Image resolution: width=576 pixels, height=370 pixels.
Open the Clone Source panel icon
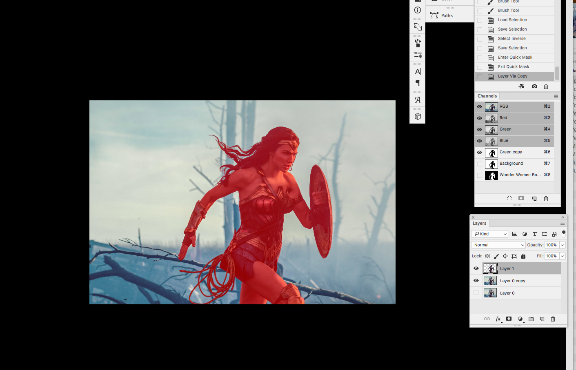click(418, 27)
